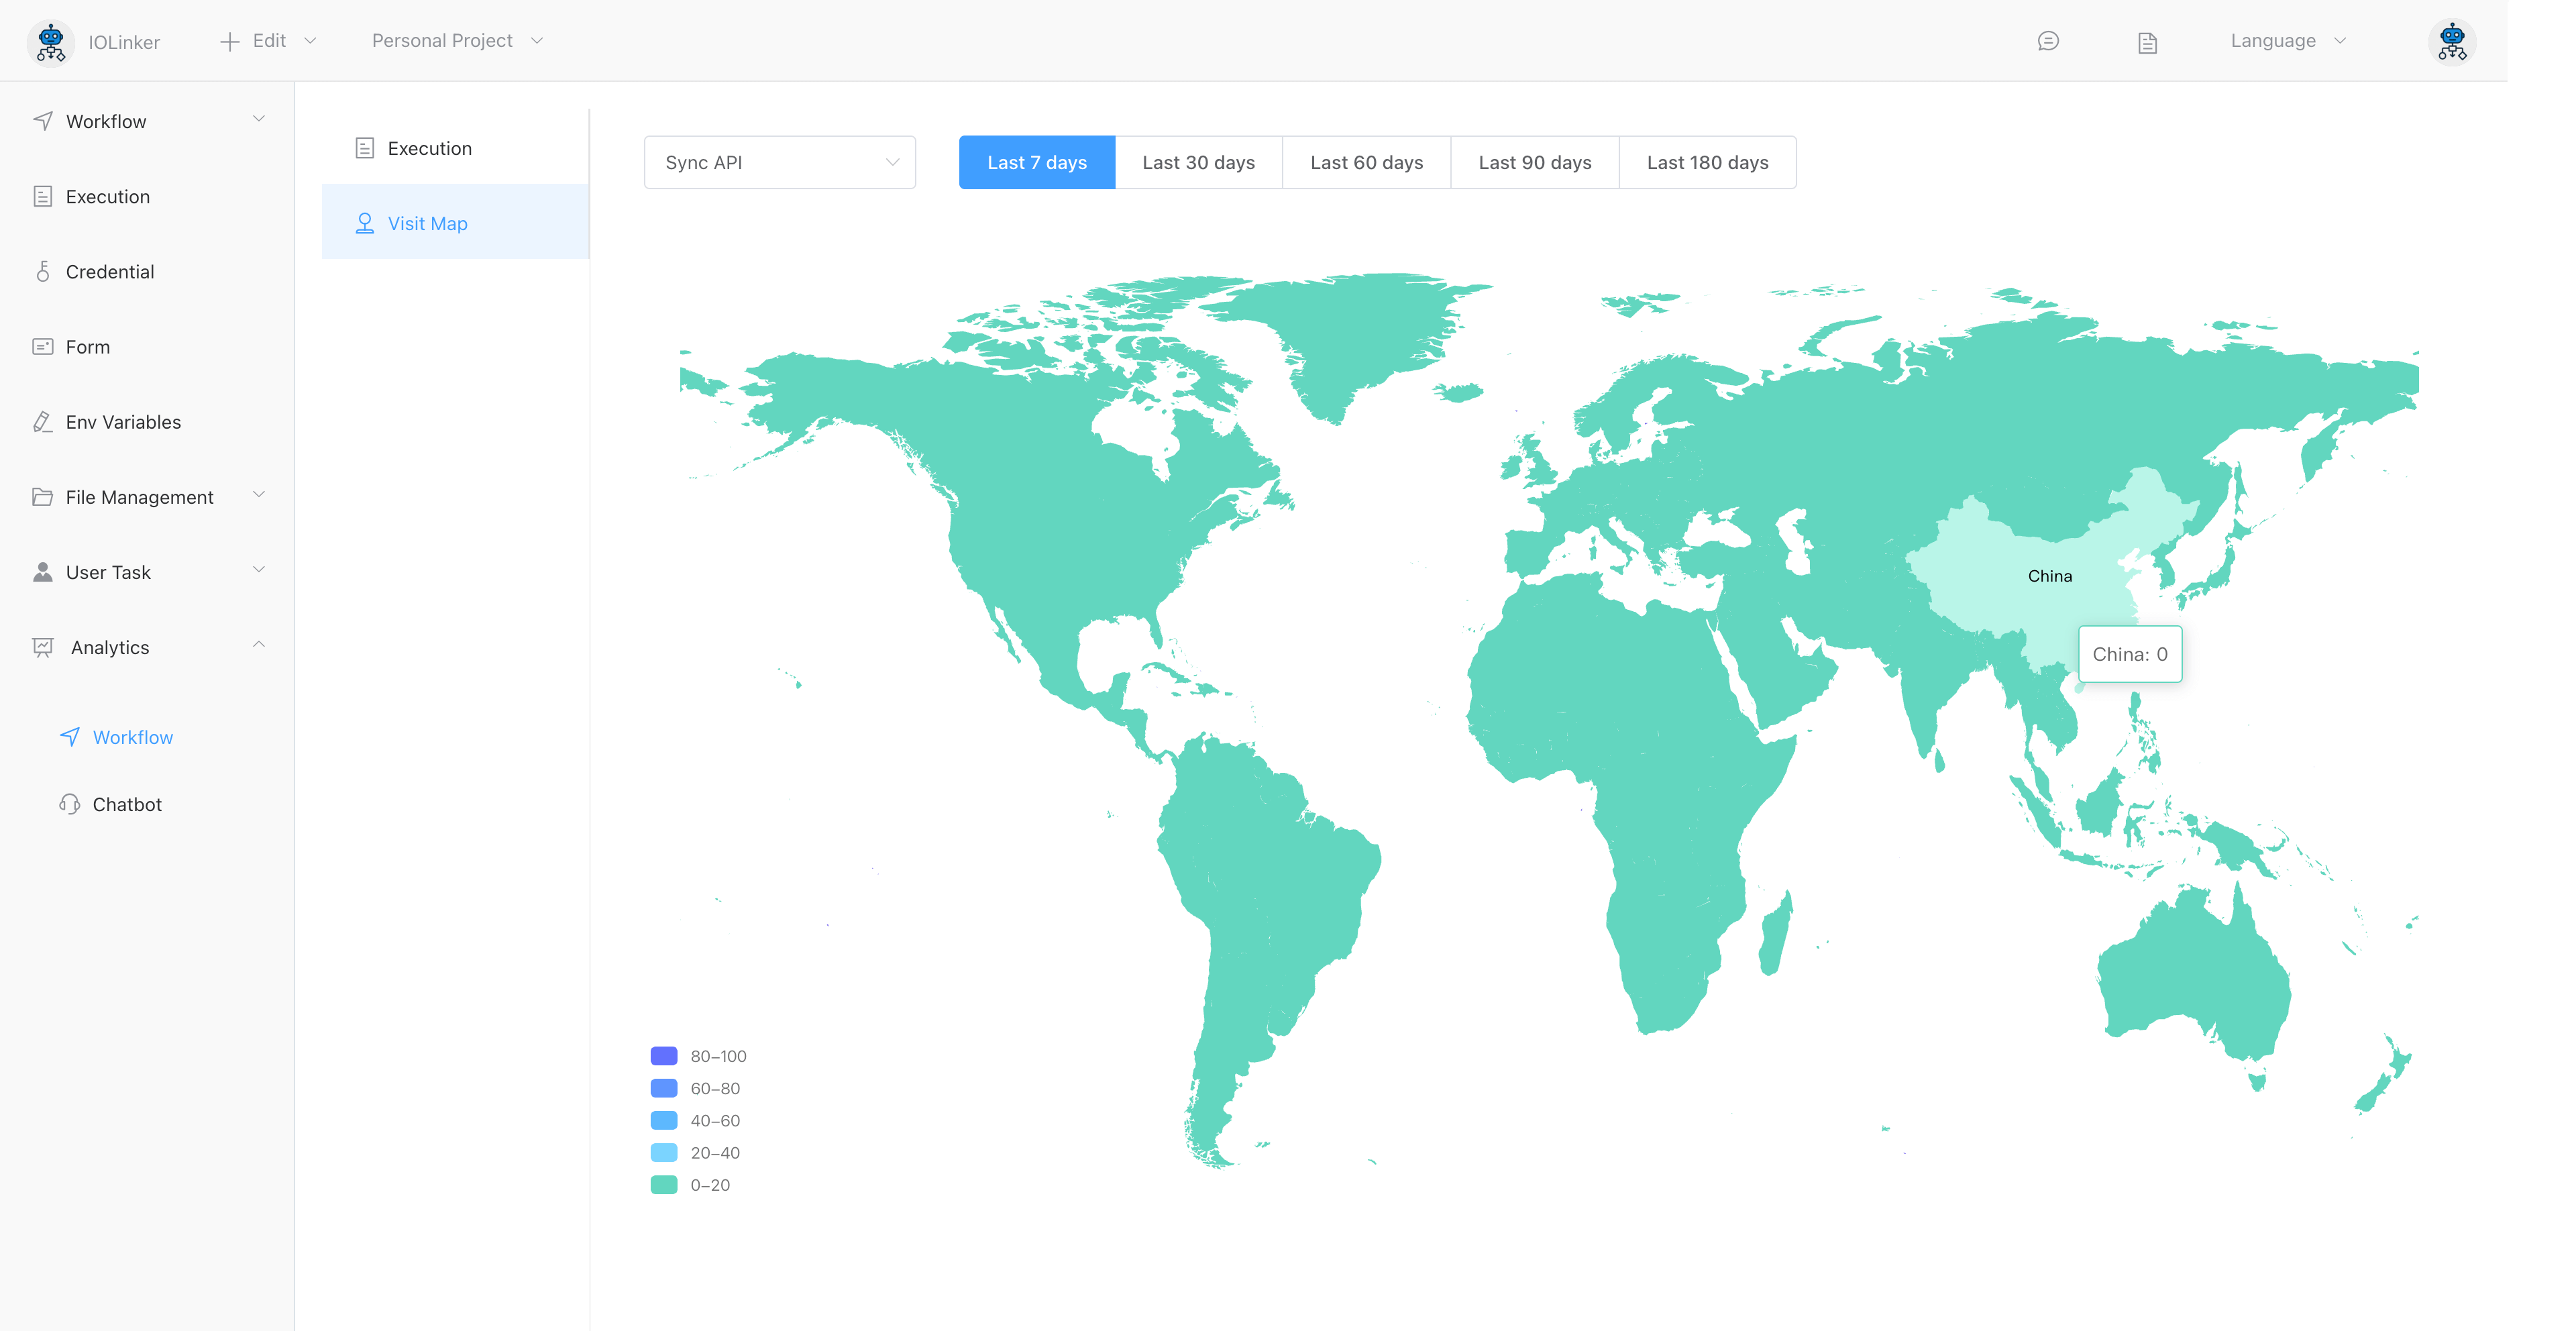Viewport: 2576px width, 1331px height.
Task: Open the document icon in top bar
Action: pos(2147,42)
